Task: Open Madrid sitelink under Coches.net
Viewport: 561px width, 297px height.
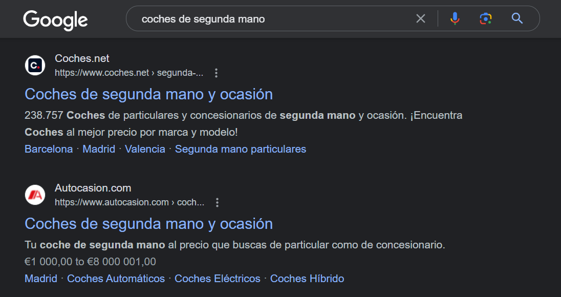Action: (99, 149)
